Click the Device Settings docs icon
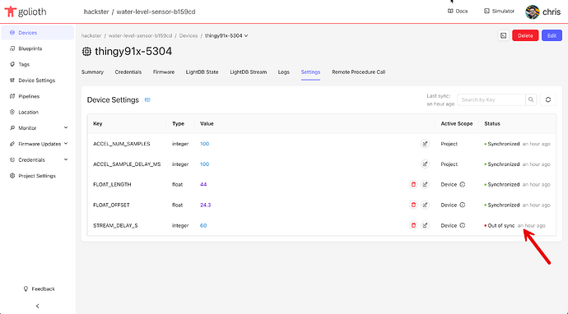This screenshot has height=314, width=568. click(147, 99)
